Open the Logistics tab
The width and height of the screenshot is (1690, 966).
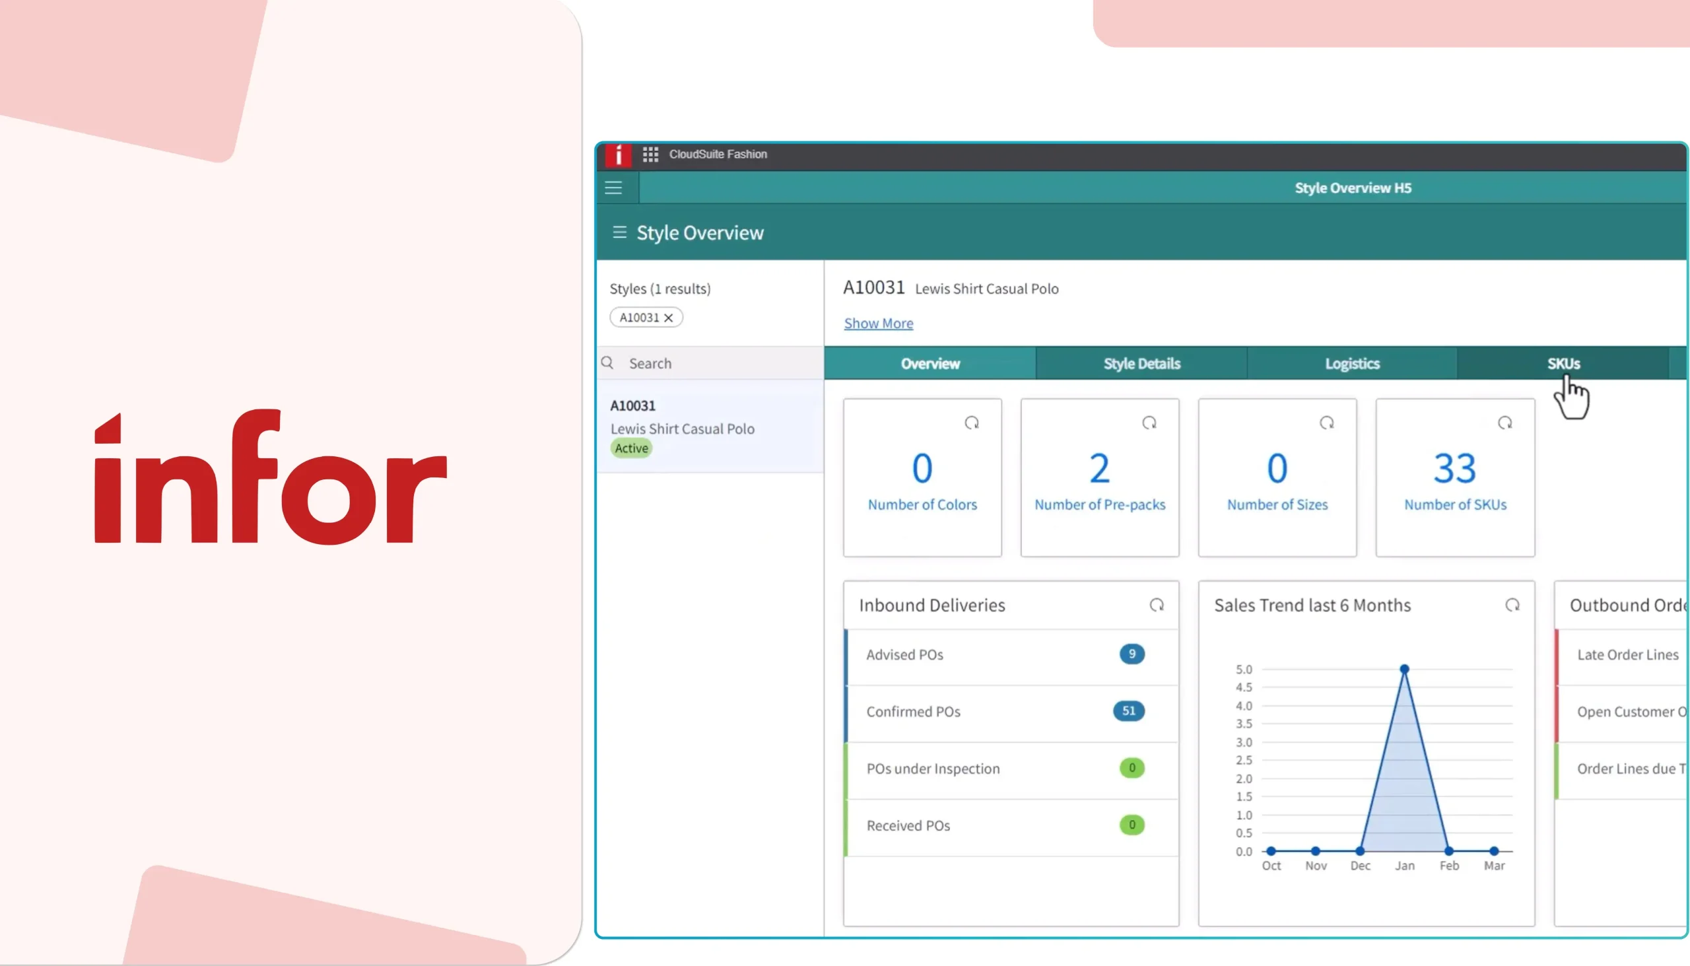click(1352, 363)
